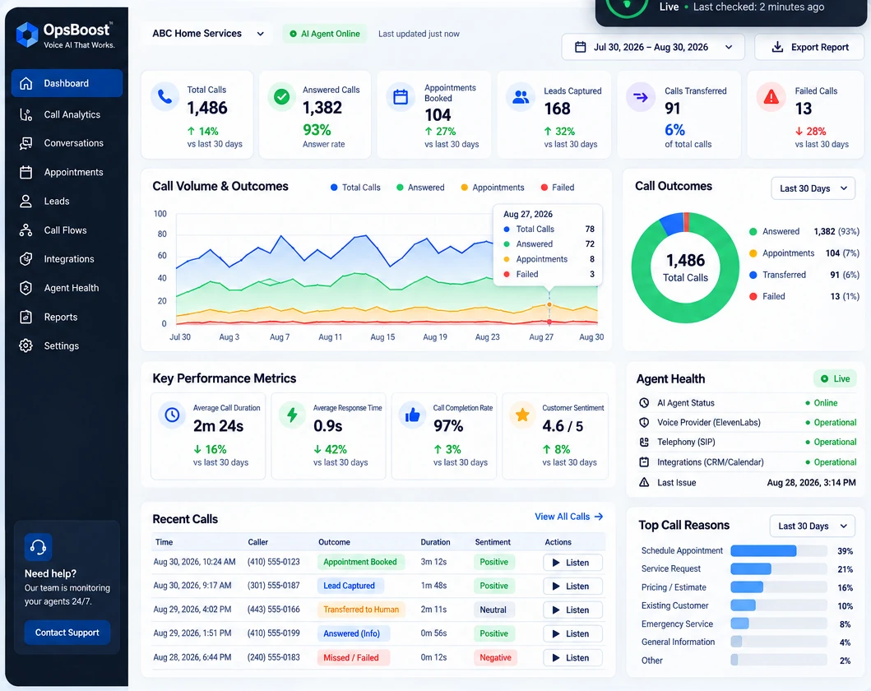Open the Jul 30 – Aug 30, 2026 date range

point(653,47)
